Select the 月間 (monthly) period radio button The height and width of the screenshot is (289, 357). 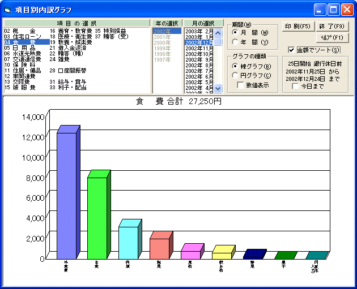click(x=236, y=33)
